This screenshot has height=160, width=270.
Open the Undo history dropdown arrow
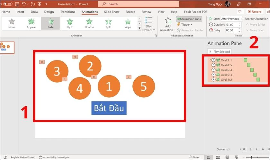(x=28, y=4)
